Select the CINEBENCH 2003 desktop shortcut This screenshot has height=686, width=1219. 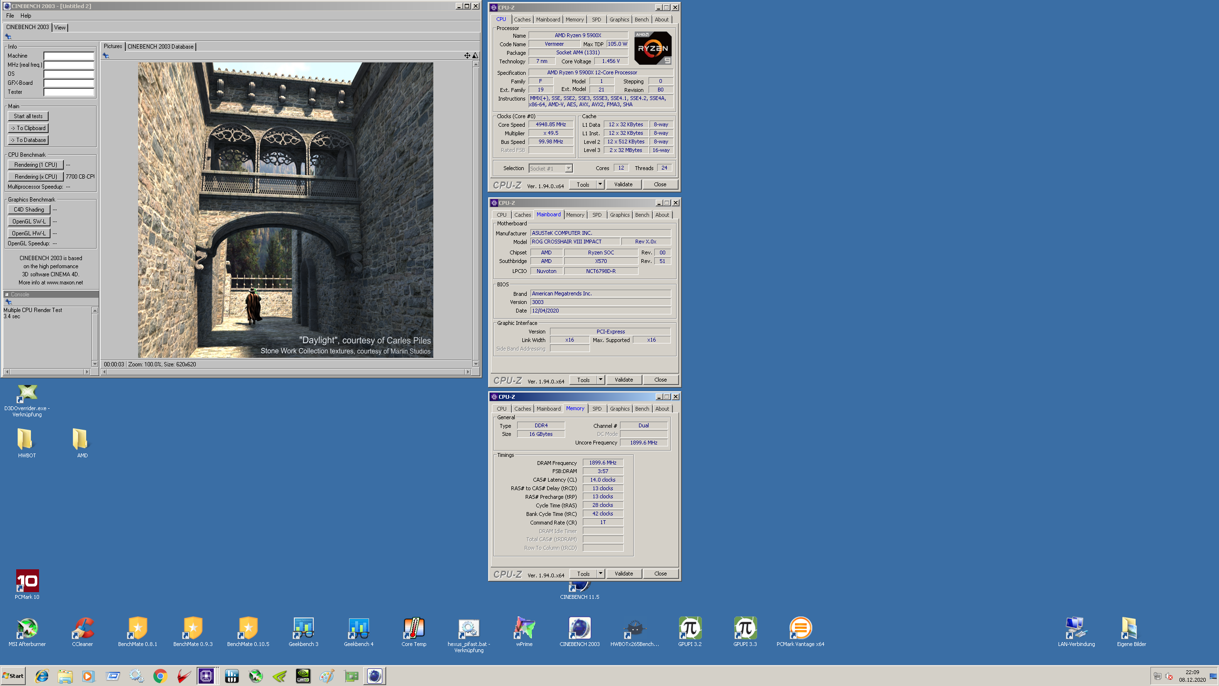coord(580,632)
